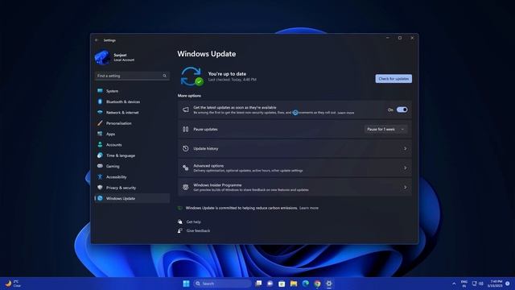The image size is (515, 290).
Task: Click the Settings back arrow
Action: pyautogui.click(x=97, y=40)
